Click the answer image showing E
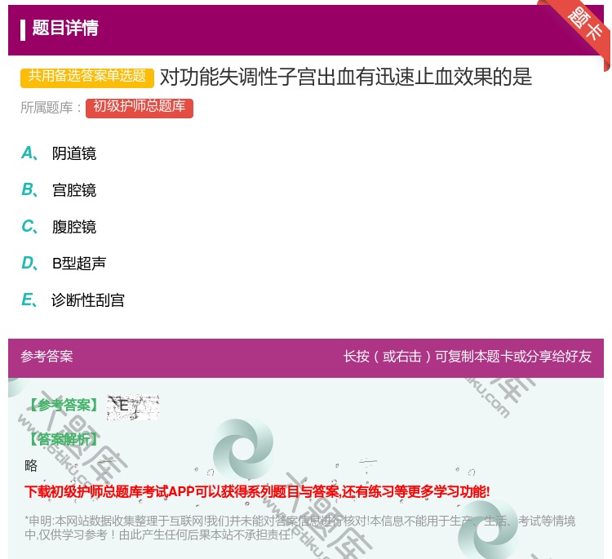 point(133,407)
